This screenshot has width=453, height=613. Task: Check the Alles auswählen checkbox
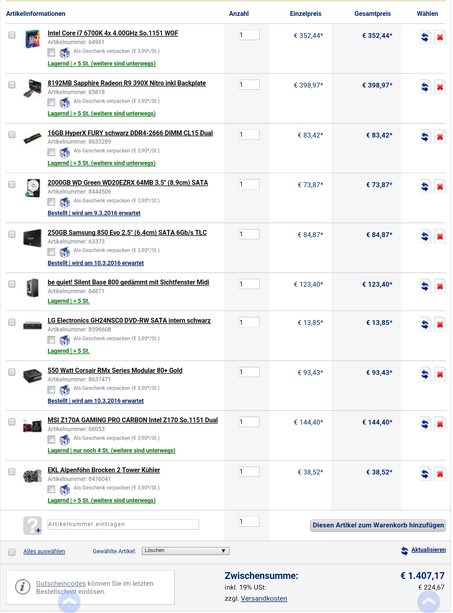pos(12,552)
